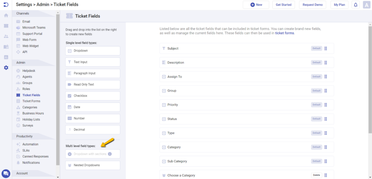The width and height of the screenshot is (372, 179).
Task: Click the info icon on Dropdown with sections
Action: click(x=110, y=154)
